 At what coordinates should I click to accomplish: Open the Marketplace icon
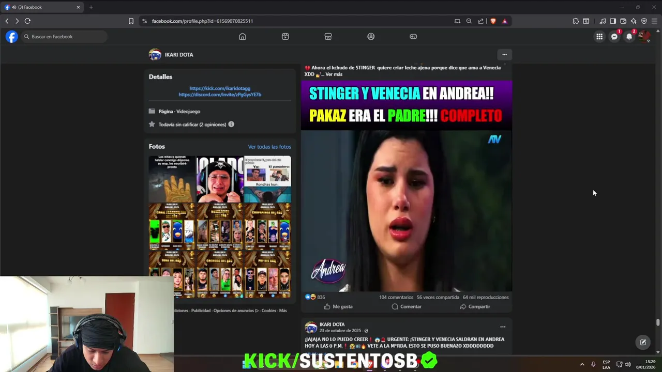(328, 37)
